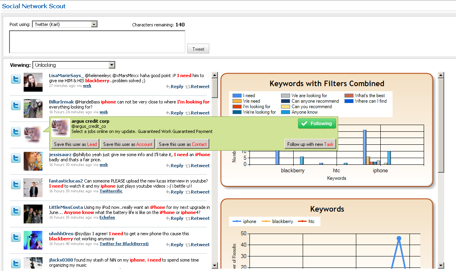Click I need legend color swatch
456x271 pixels.
pyautogui.click(x=237, y=96)
